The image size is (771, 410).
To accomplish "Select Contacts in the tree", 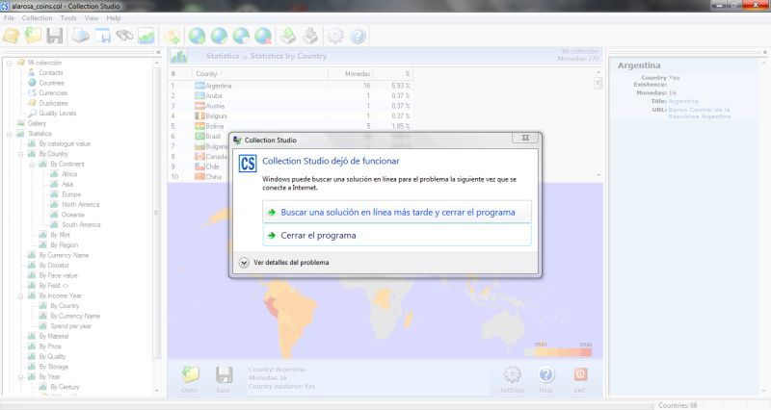I will [51, 73].
